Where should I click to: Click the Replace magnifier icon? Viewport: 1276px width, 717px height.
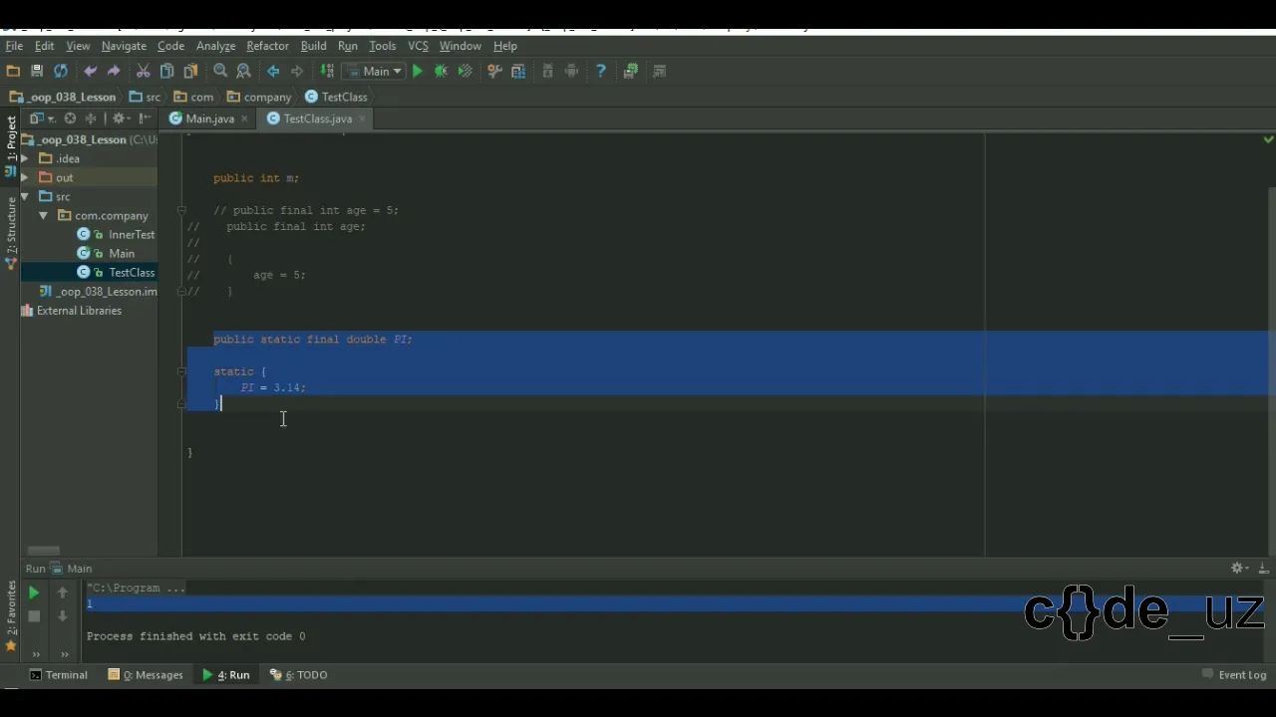(x=243, y=71)
